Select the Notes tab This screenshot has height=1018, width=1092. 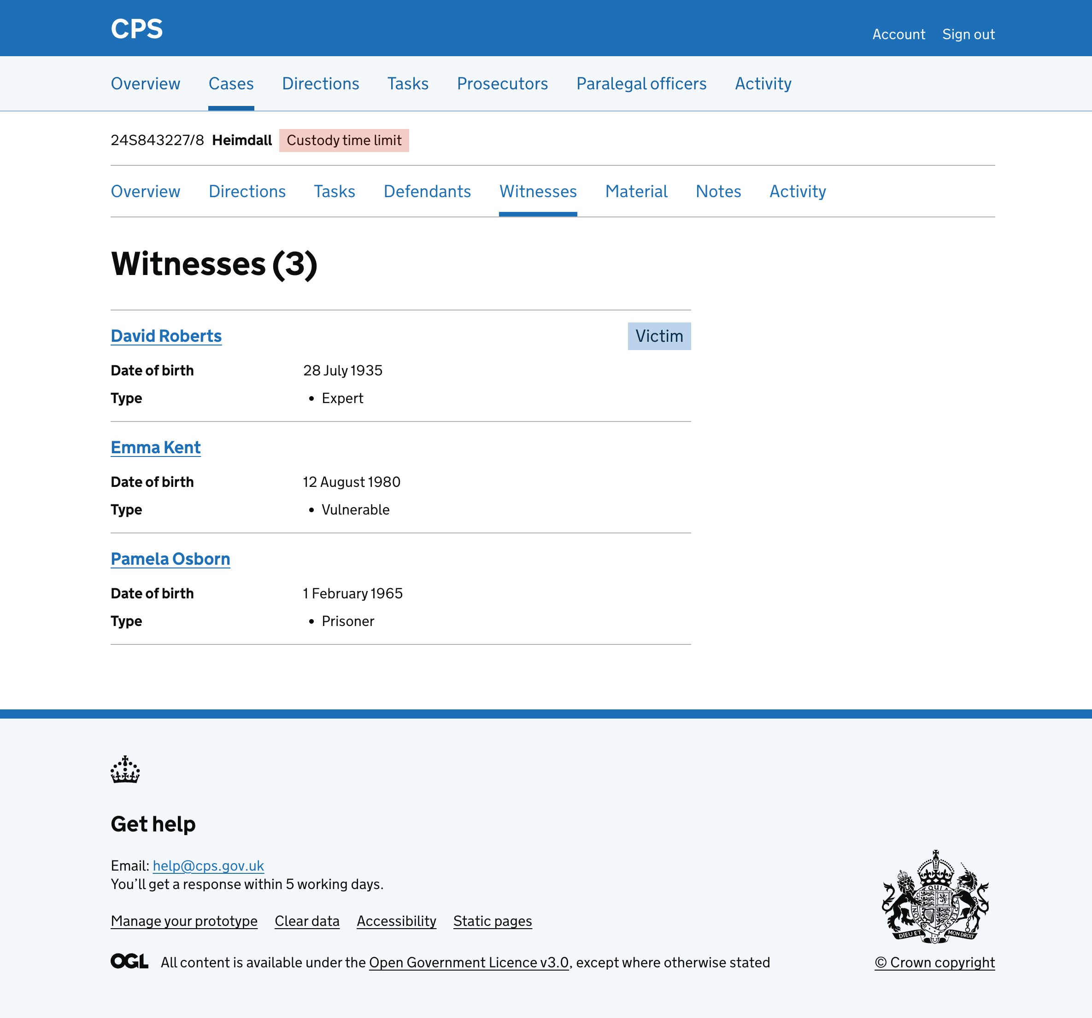[x=718, y=191]
